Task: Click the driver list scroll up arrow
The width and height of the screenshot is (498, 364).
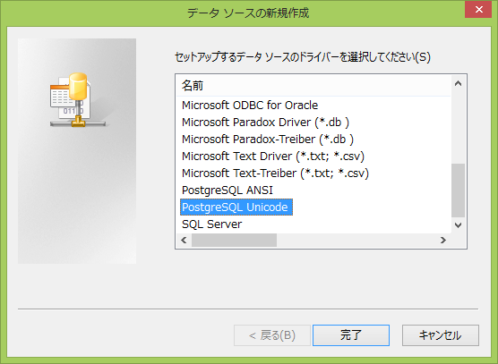Action: pos(458,83)
